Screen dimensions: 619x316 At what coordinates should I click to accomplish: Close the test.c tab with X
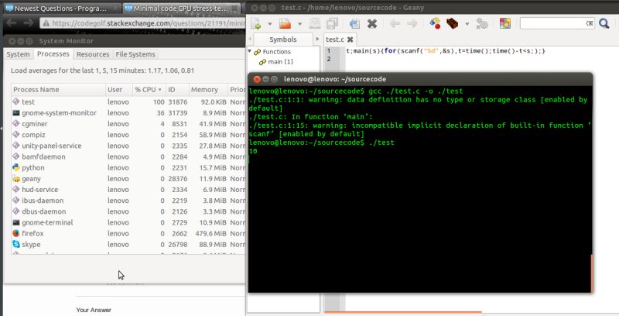(351, 39)
